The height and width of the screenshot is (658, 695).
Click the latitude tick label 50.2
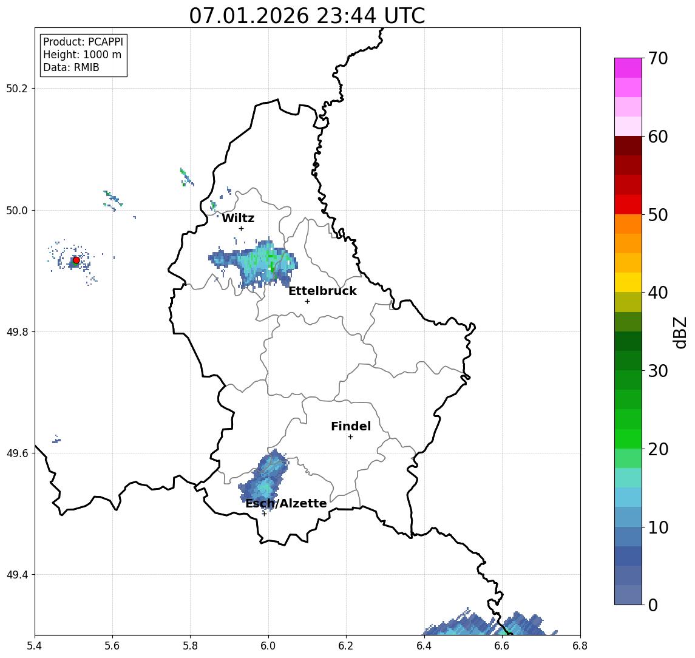click(x=16, y=88)
